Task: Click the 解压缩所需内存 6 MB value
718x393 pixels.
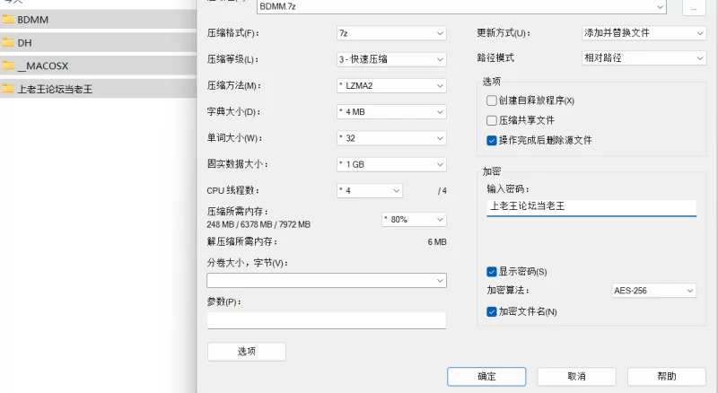Action: (437, 242)
